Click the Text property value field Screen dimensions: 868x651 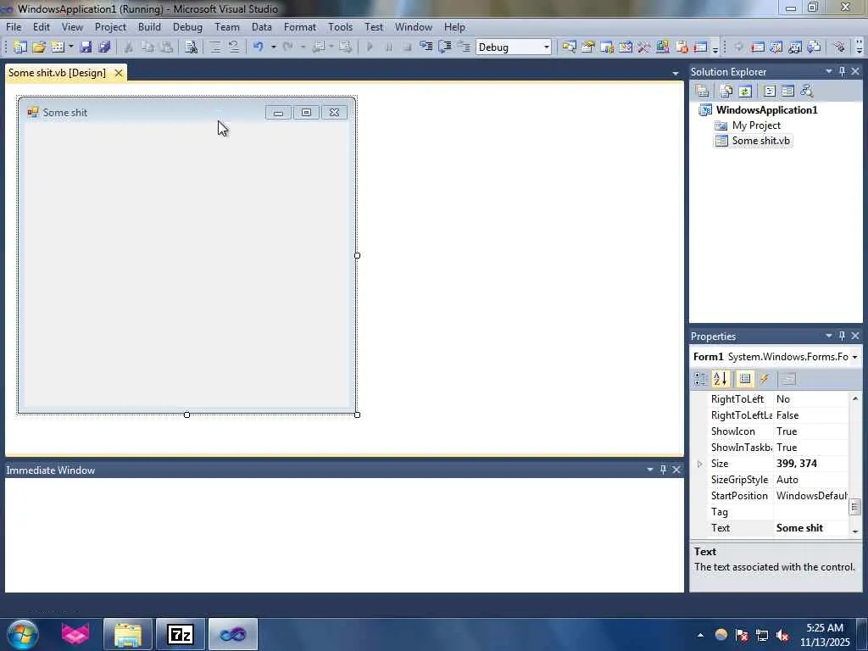[x=810, y=528]
